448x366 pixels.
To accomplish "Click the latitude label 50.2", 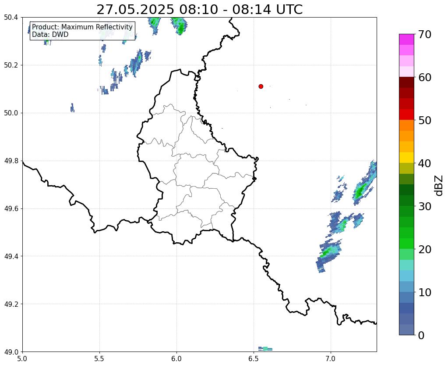I will [x=11, y=65].
